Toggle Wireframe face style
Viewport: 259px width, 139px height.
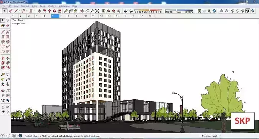[233, 11]
